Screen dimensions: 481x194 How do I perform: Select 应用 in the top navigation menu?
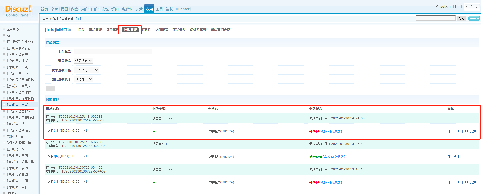click(x=149, y=9)
